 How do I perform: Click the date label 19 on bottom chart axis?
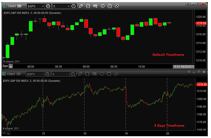(x=126, y=134)
